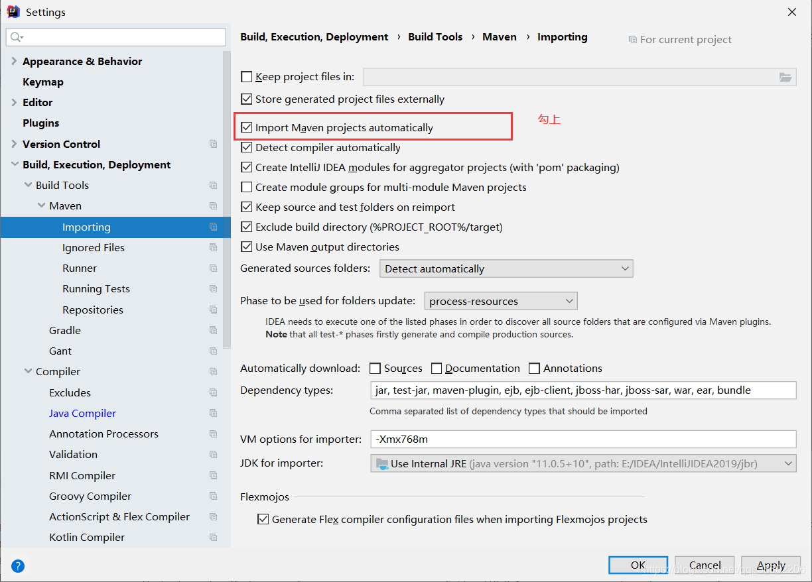Image resolution: width=812 pixels, height=582 pixels.
Task: Click the project-level icon beside Build Tools
Action: tap(213, 185)
